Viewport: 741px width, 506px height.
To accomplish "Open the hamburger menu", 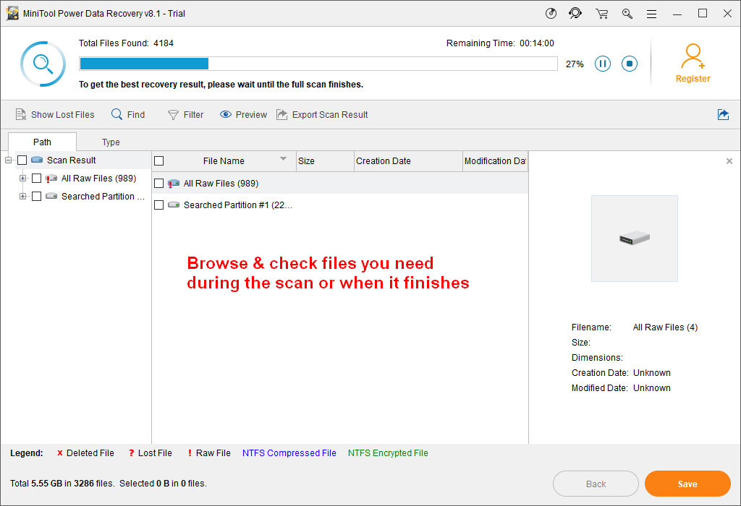I will 652,14.
